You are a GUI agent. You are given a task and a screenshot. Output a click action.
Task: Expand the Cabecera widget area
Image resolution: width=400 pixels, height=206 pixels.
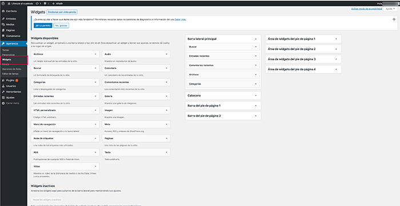255,95
